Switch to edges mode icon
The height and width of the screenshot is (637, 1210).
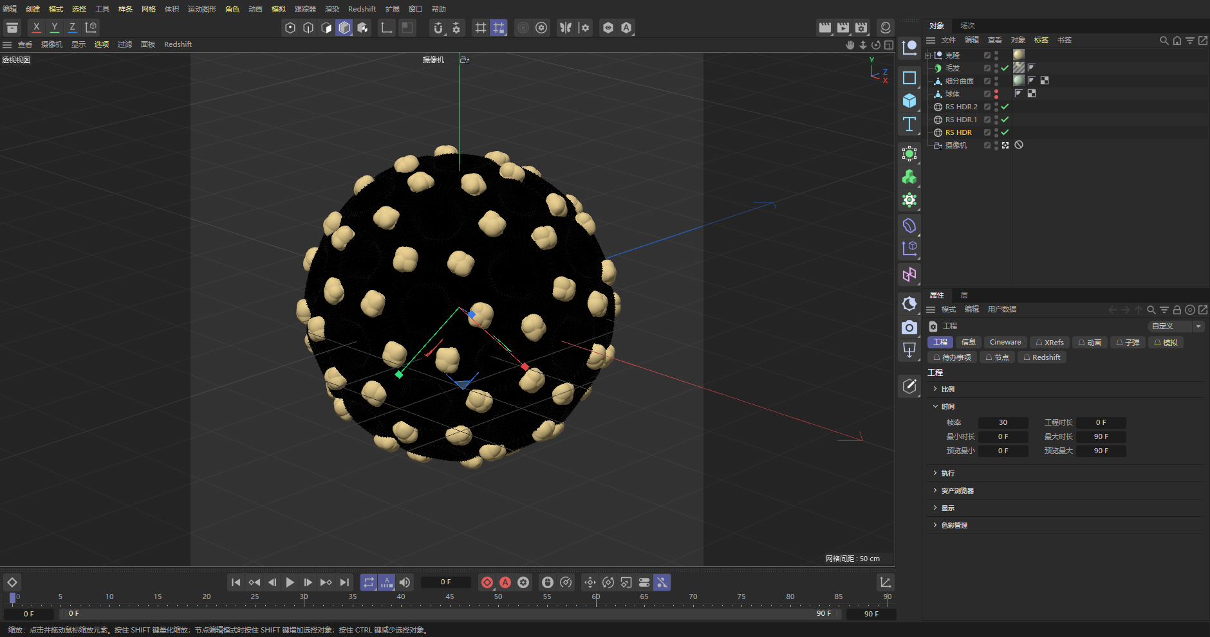coord(308,28)
